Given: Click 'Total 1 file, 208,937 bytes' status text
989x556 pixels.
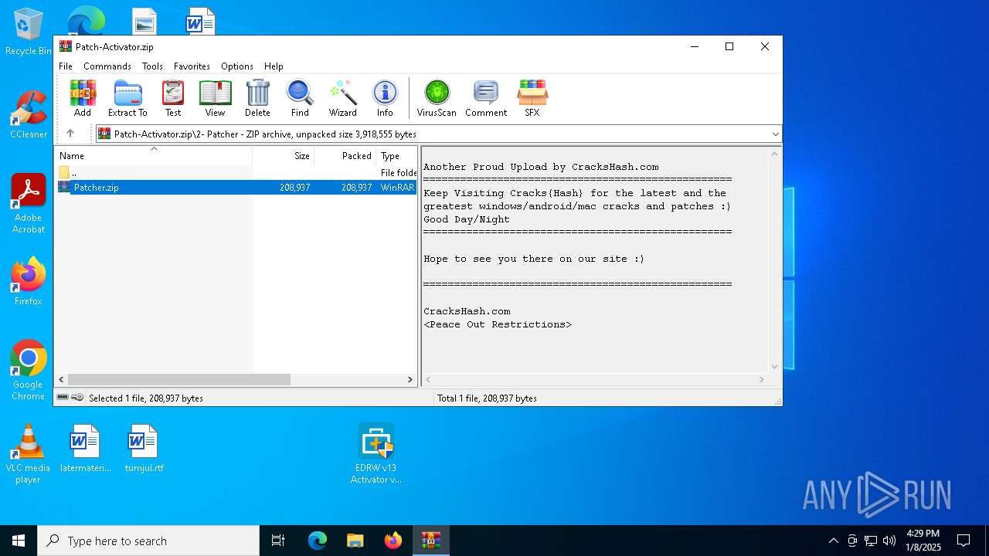Looking at the screenshot, I should (487, 398).
